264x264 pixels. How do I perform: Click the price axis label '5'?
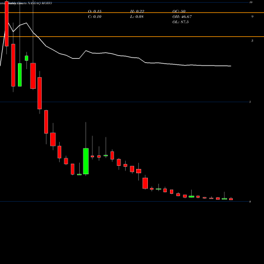pos(250,102)
